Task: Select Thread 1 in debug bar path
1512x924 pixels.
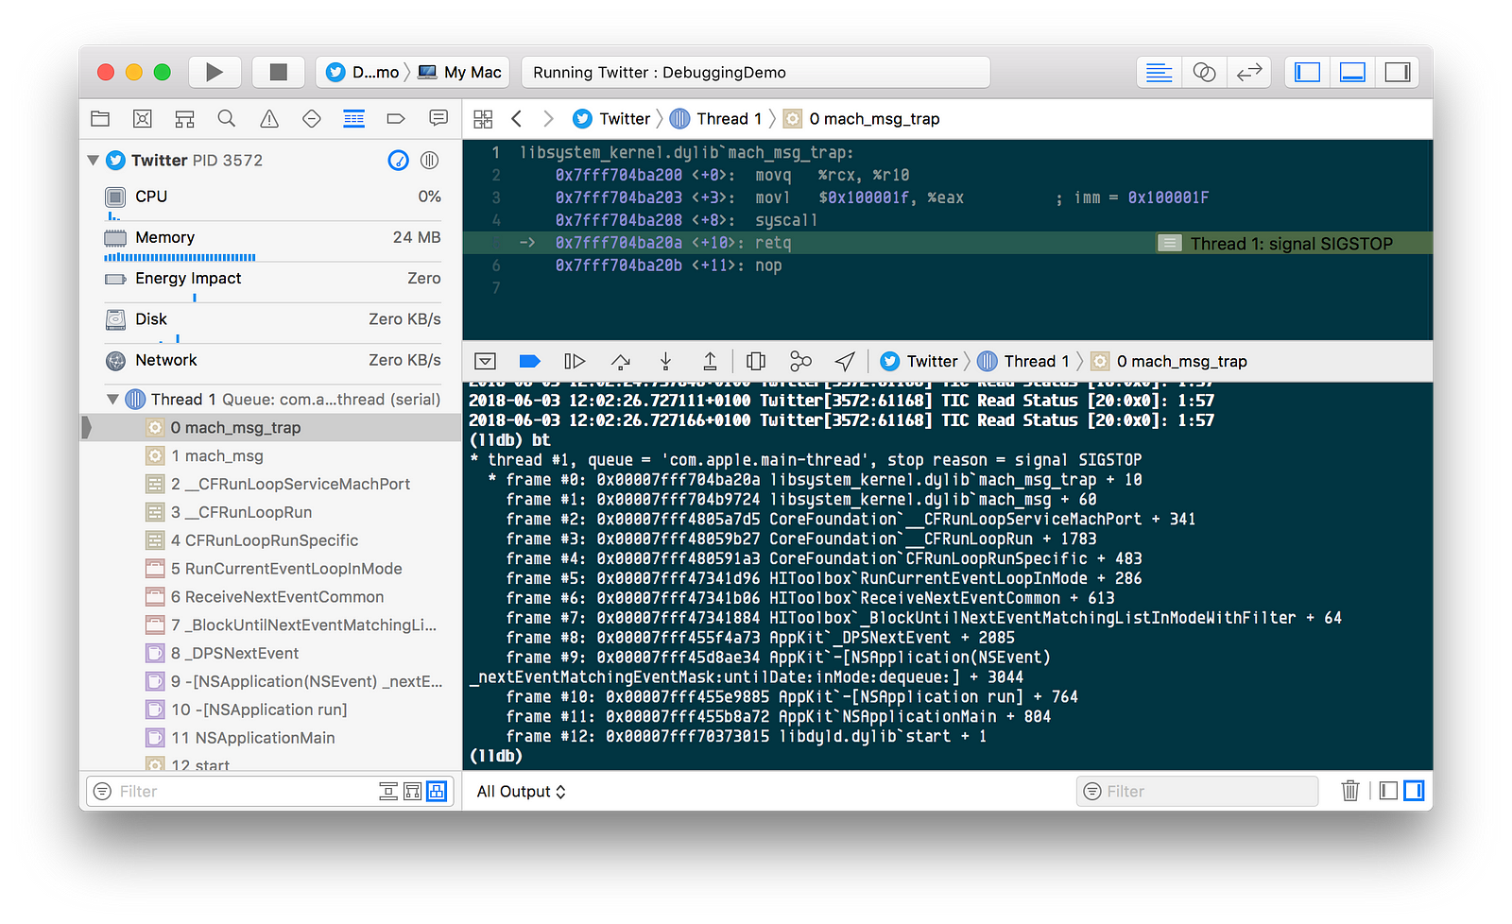Action: 1023,361
